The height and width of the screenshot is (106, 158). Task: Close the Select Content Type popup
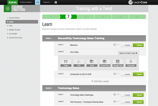tap(136, 53)
